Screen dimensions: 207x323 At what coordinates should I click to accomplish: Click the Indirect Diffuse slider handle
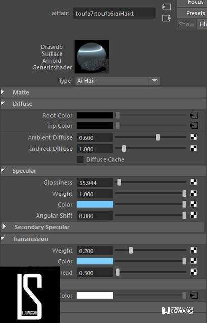pos(124,148)
